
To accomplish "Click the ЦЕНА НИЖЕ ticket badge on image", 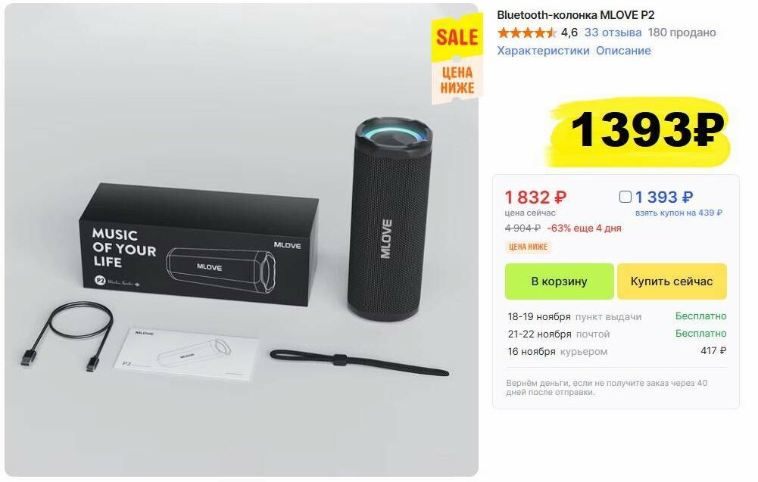I will 457,81.
